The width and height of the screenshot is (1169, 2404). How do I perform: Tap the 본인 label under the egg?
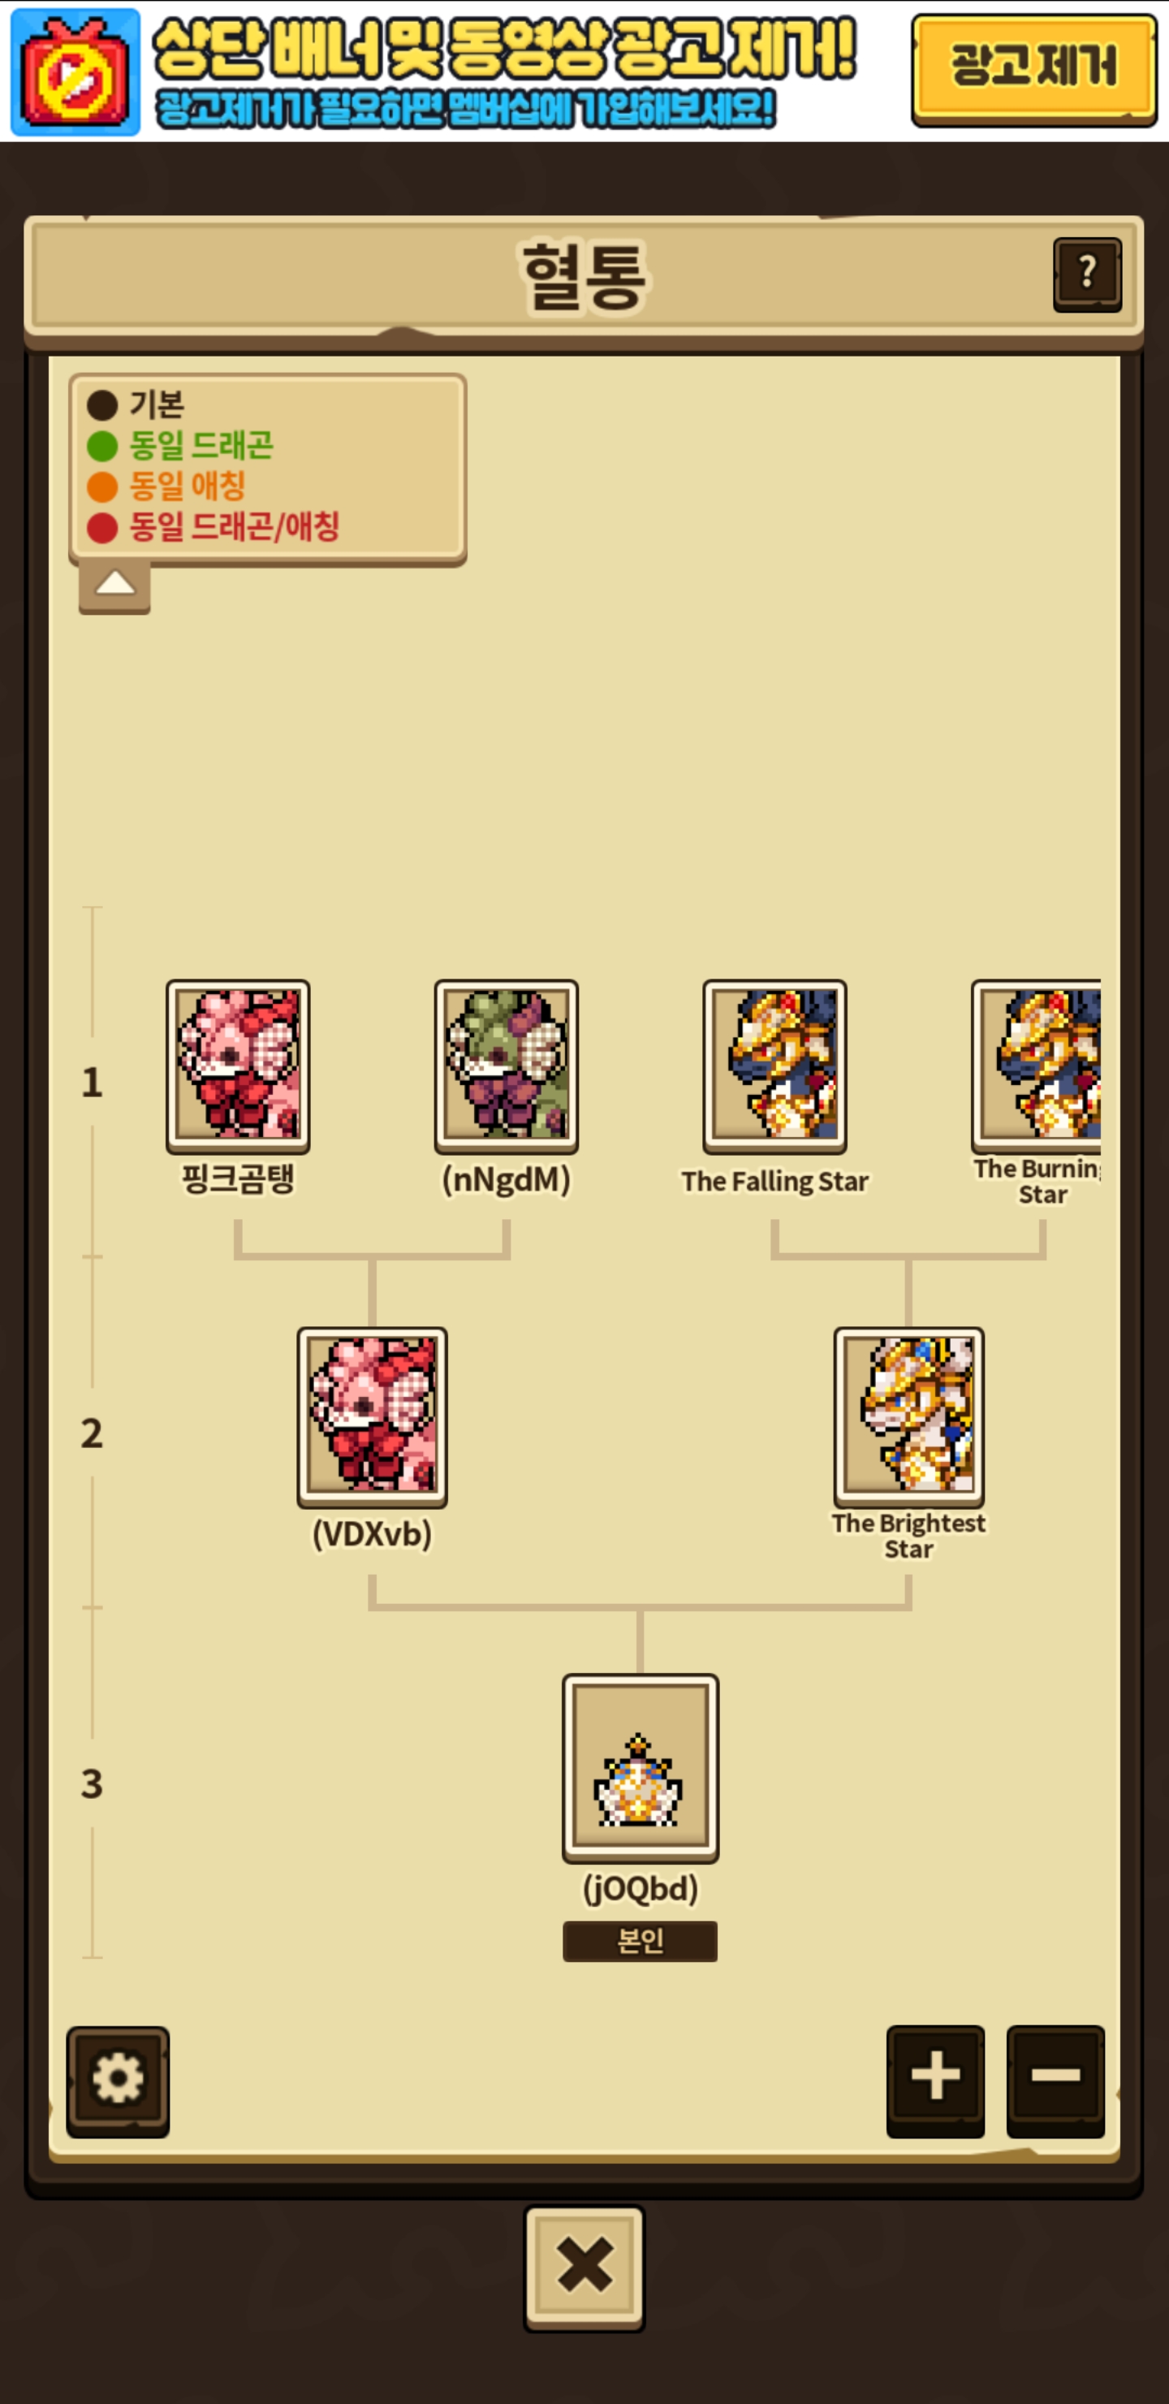(x=640, y=1941)
